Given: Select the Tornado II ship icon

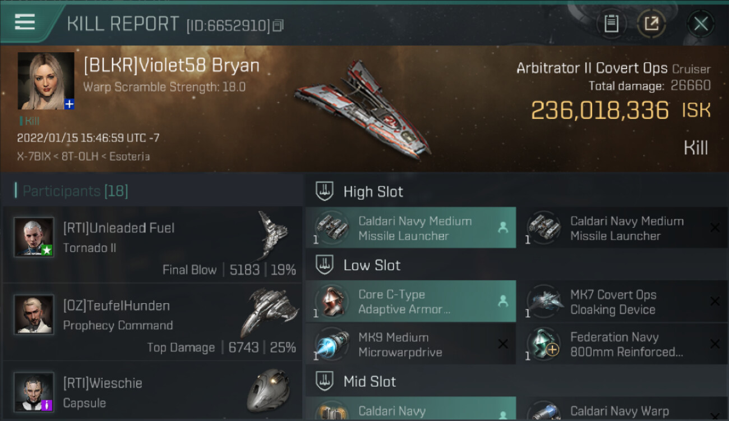Looking at the screenshot, I should click(273, 235).
